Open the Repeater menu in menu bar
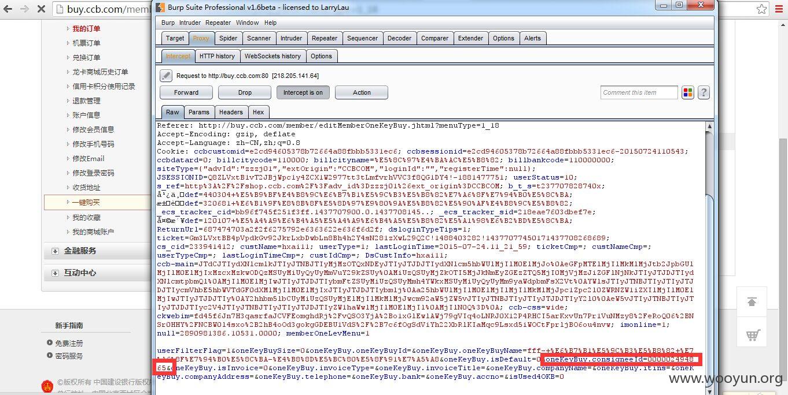The image size is (788, 395). (218, 23)
